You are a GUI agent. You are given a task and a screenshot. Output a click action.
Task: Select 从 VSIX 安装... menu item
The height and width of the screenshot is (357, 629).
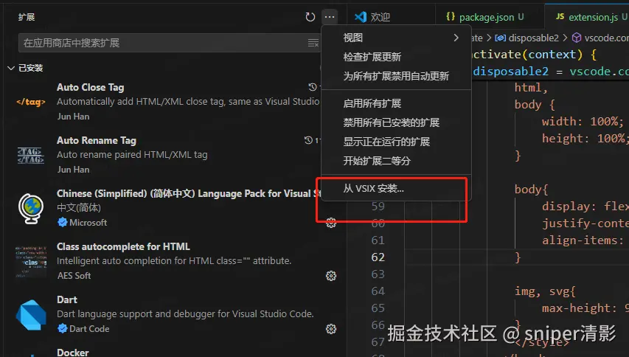click(396, 189)
